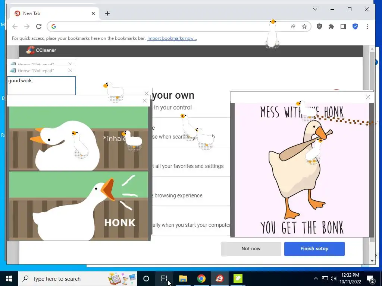Click the good work text field
Viewport: 382px width, 286px height.
[x=41, y=86]
